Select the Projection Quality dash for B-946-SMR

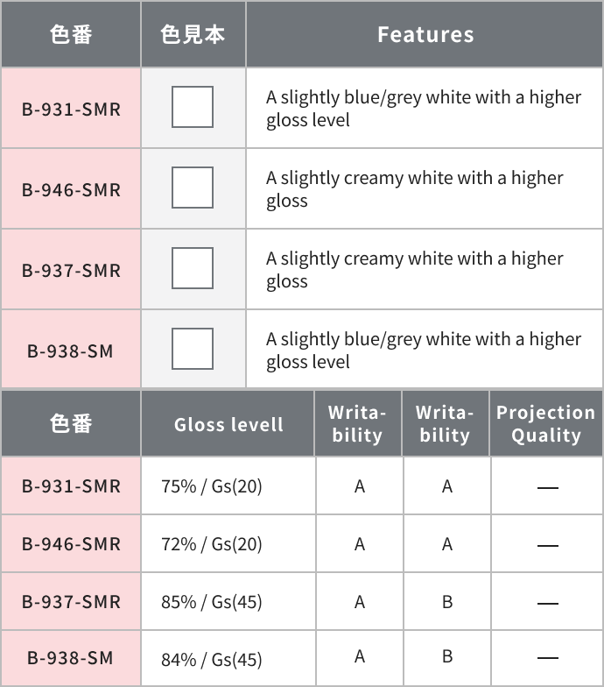coord(548,545)
